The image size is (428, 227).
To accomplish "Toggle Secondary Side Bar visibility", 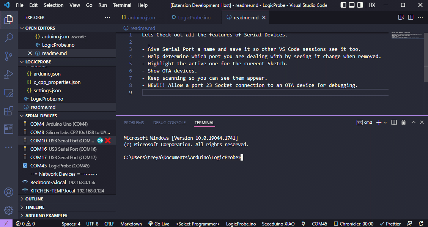I will point(360,5).
